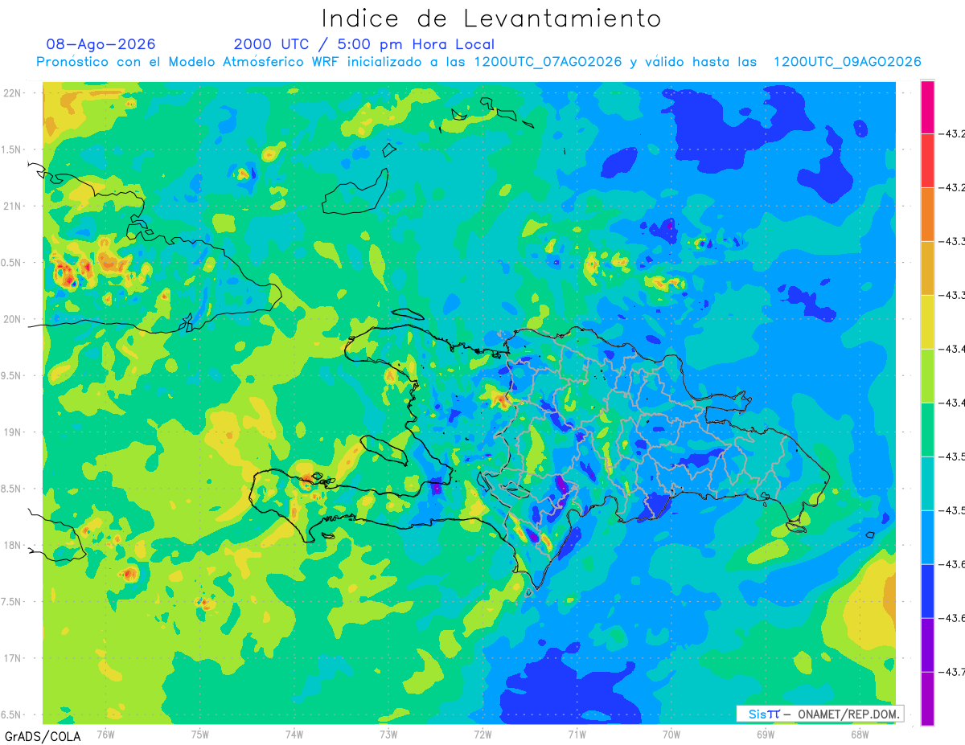Click the "74W" longitude axis label
This screenshot has height=745, width=965.
[294, 733]
